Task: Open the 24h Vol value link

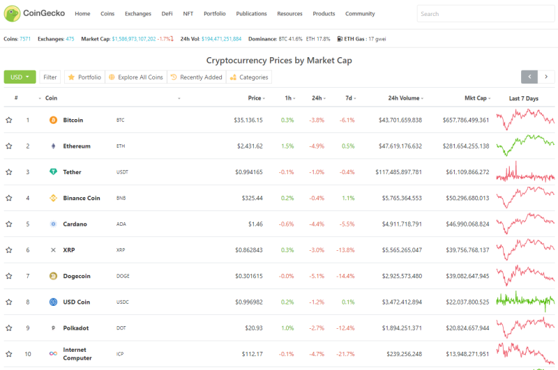Action: coord(221,39)
